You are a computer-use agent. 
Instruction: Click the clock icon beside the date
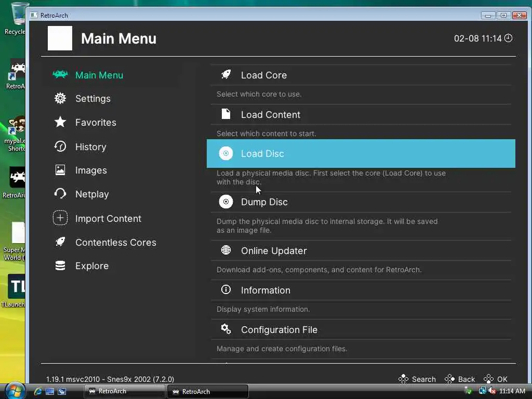coord(508,38)
